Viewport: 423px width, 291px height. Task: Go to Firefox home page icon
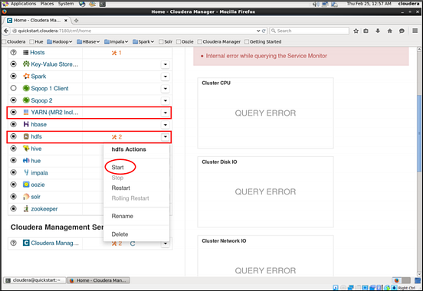tap(389, 31)
